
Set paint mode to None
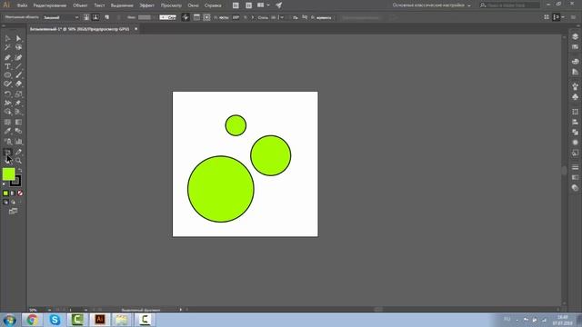pyautogui.click(x=20, y=193)
